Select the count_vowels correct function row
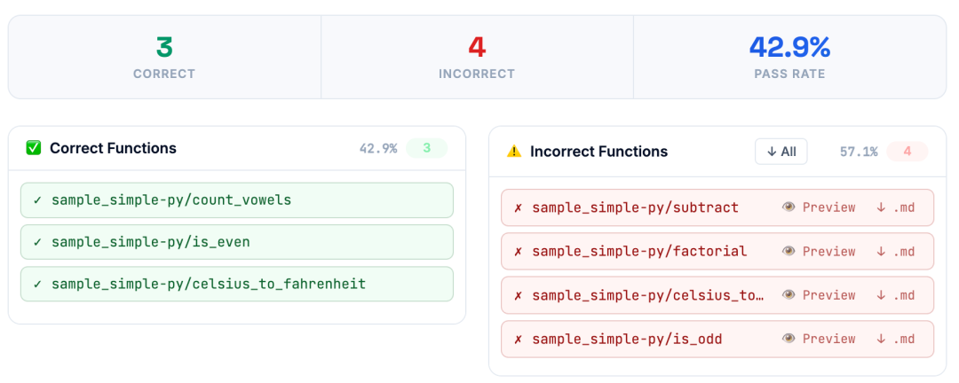959x383 pixels. point(237,199)
